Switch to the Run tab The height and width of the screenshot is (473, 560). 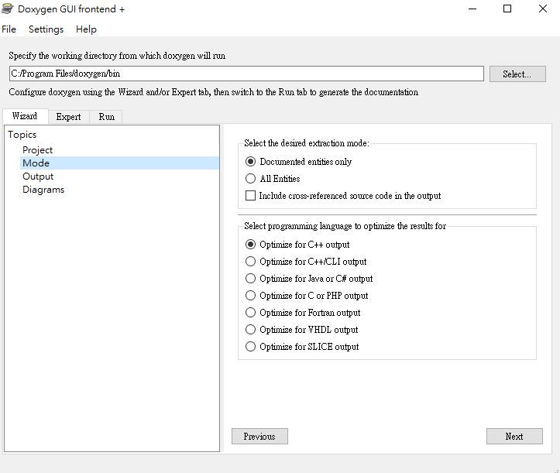coord(106,117)
